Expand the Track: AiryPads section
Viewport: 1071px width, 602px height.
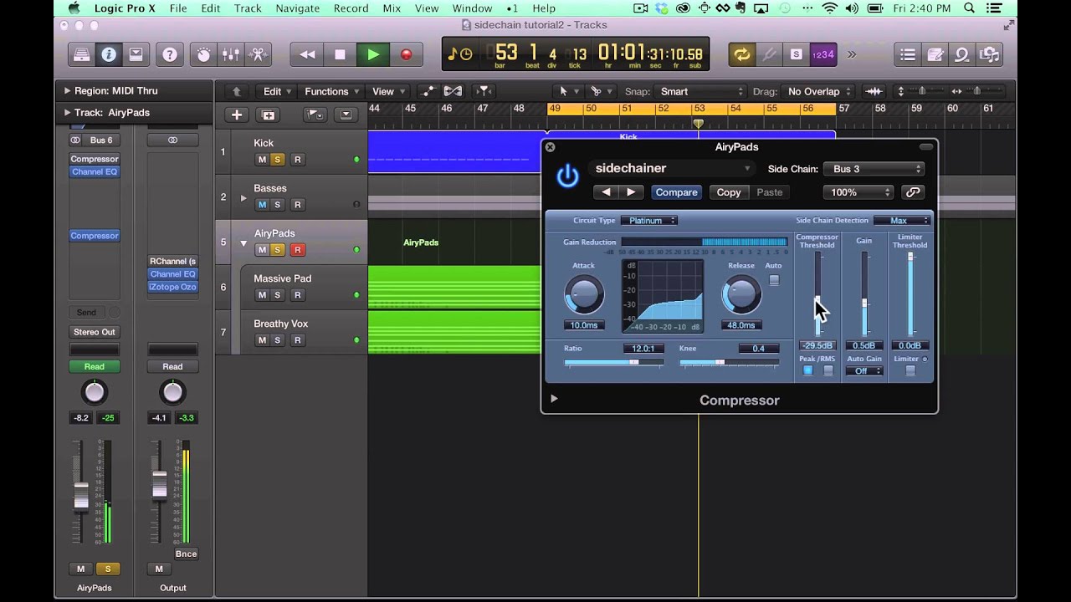click(67, 112)
